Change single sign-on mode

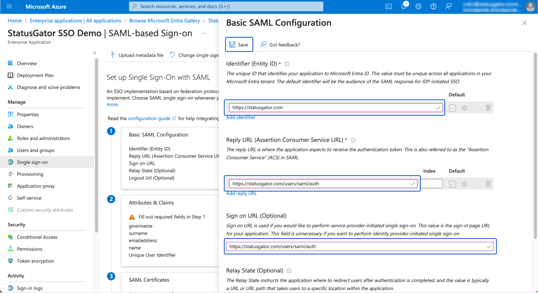coord(194,55)
